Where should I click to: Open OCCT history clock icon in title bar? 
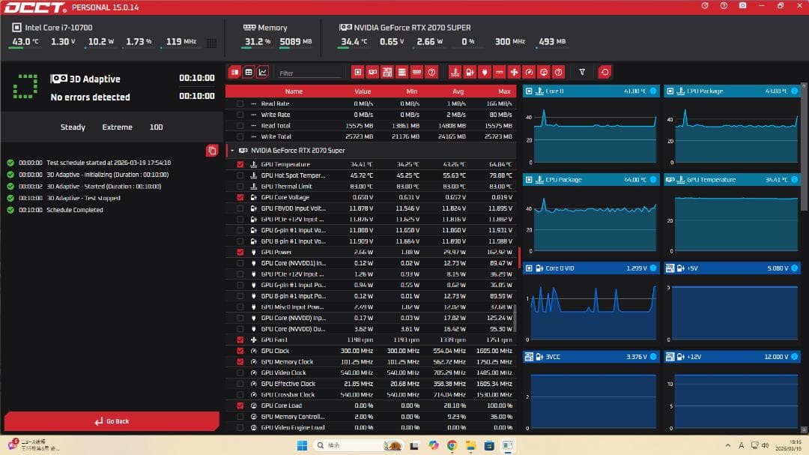[705, 6]
